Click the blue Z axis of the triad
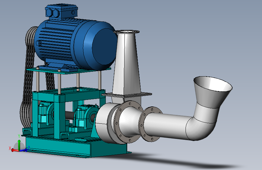Image resolution: width=262 pixels, height=170 pixels. tap(23, 150)
